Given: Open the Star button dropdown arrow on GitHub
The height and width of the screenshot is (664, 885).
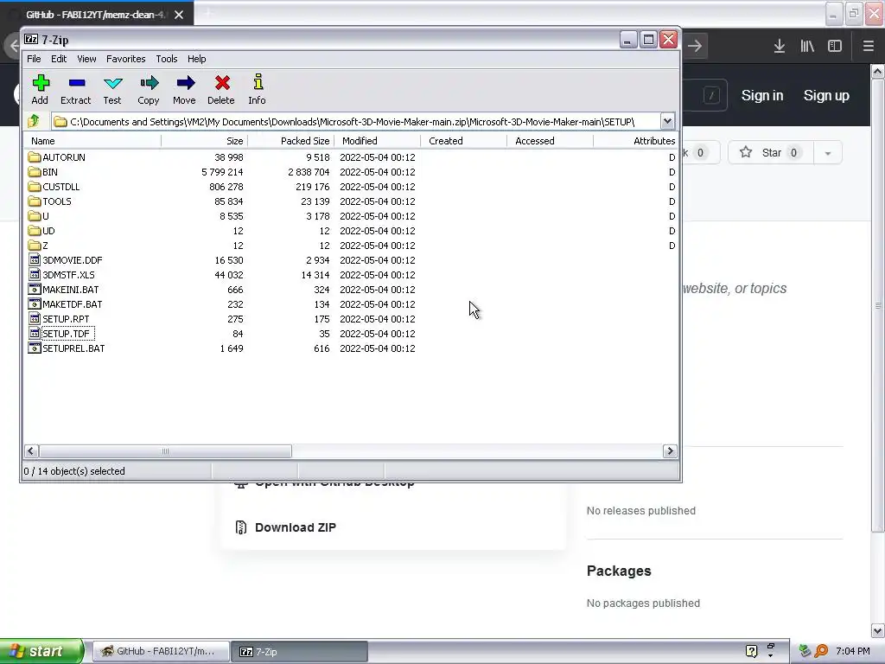Looking at the screenshot, I should coord(827,152).
